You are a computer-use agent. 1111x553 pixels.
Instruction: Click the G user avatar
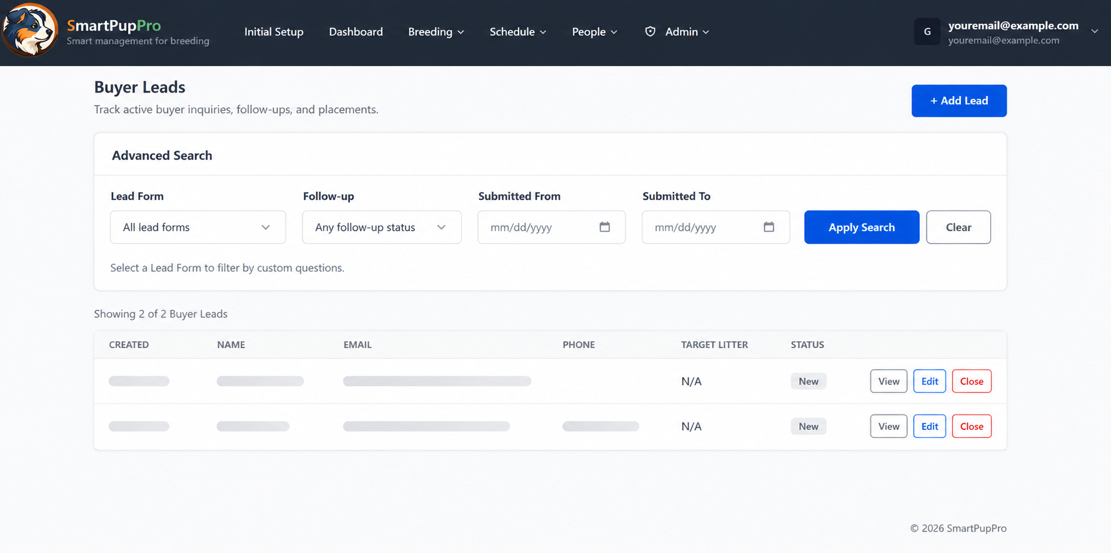(x=927, y=32)
